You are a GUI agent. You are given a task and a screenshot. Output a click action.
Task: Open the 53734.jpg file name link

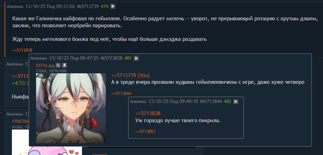[x=45, y=66]
